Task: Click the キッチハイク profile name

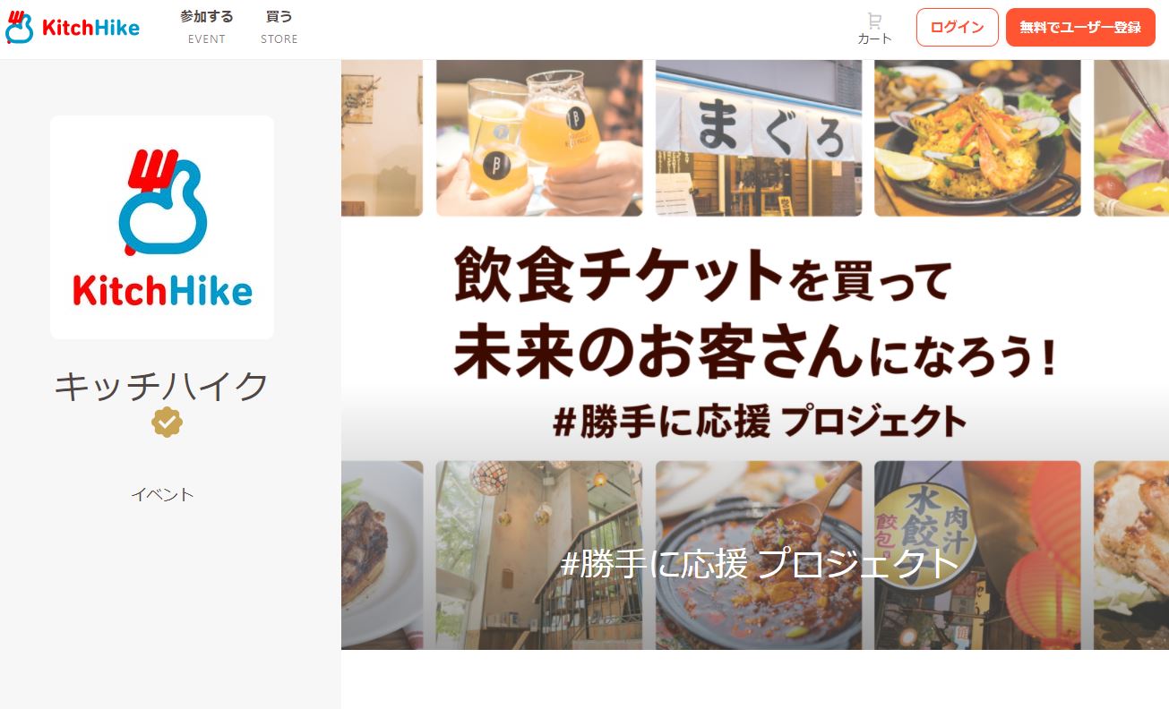Action: [162, 387]
